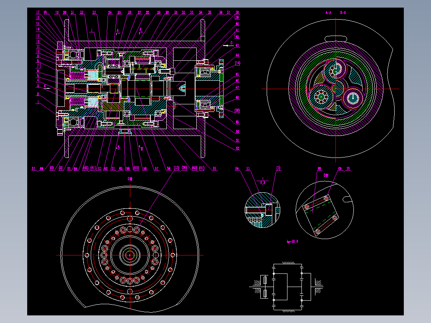This screenshot has width=431, height=323.
Task: Click part number 17 callout label
Action: tap(38, 12)
